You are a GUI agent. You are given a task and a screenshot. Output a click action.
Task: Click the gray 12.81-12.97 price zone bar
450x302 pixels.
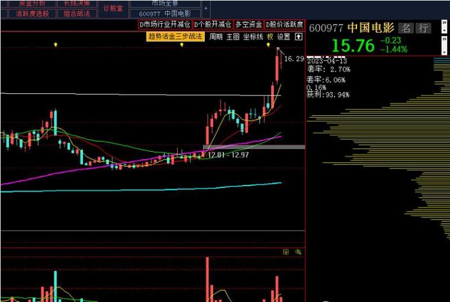(x=254, y=147)
